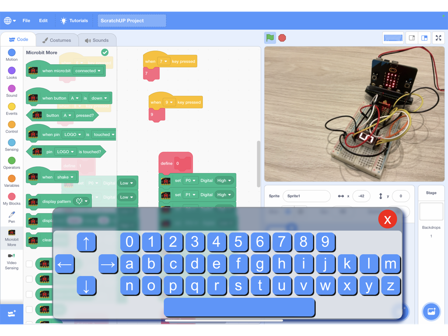Open the connected dropdown in the micro:bit block
This screenshot has width=448, height=336.
click(x=87, y=70)
